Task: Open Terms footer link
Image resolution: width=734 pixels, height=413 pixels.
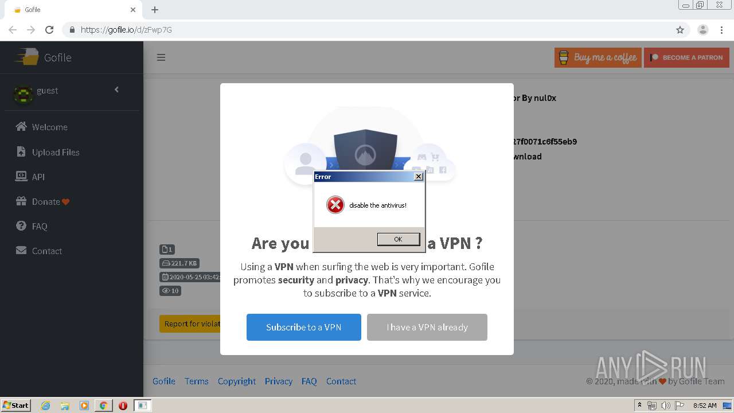Action: click(x=197, y=381)
